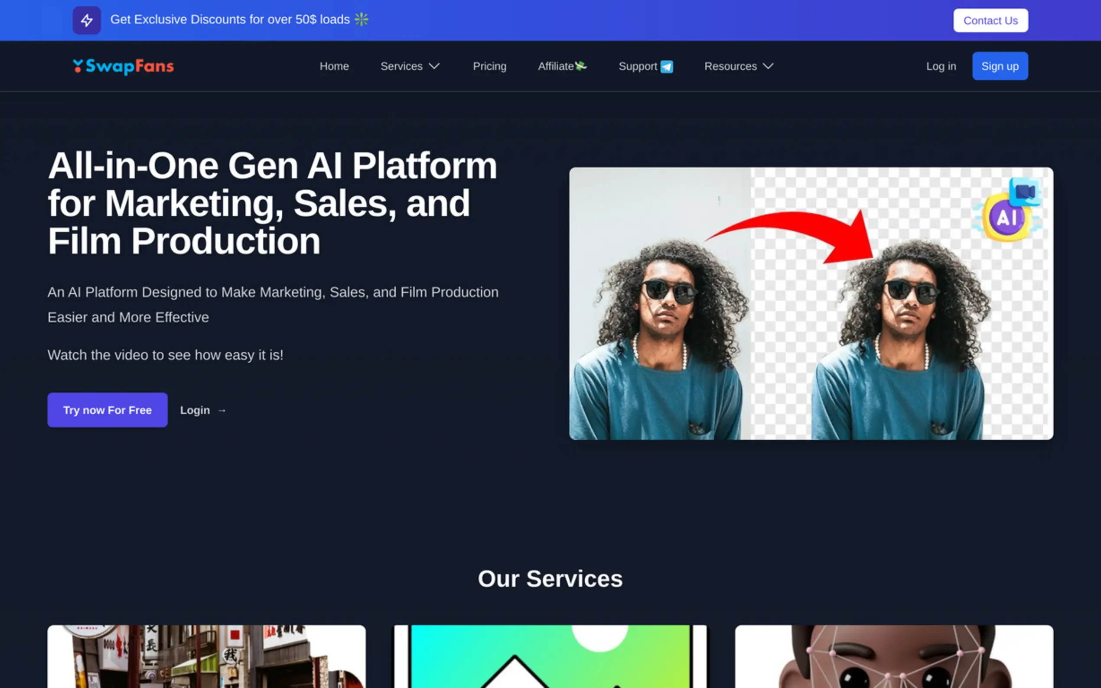Open the Pricing page
Image resolution: width=1101 pixels, height=688 pixels.
pos(489,66)
